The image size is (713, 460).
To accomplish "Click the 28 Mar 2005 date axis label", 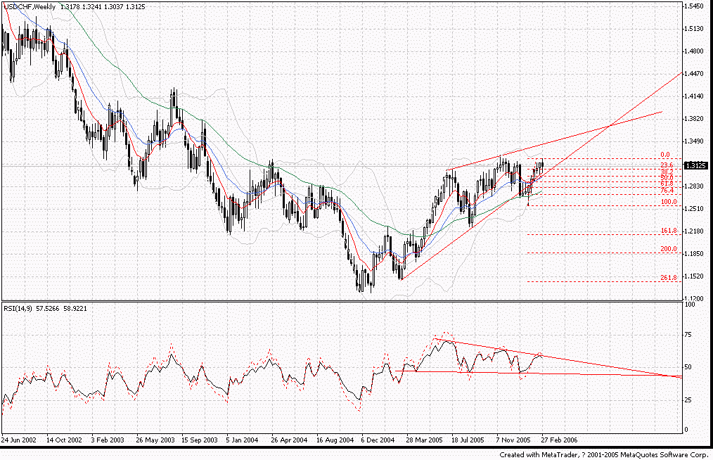I will (x=423, y=439).
